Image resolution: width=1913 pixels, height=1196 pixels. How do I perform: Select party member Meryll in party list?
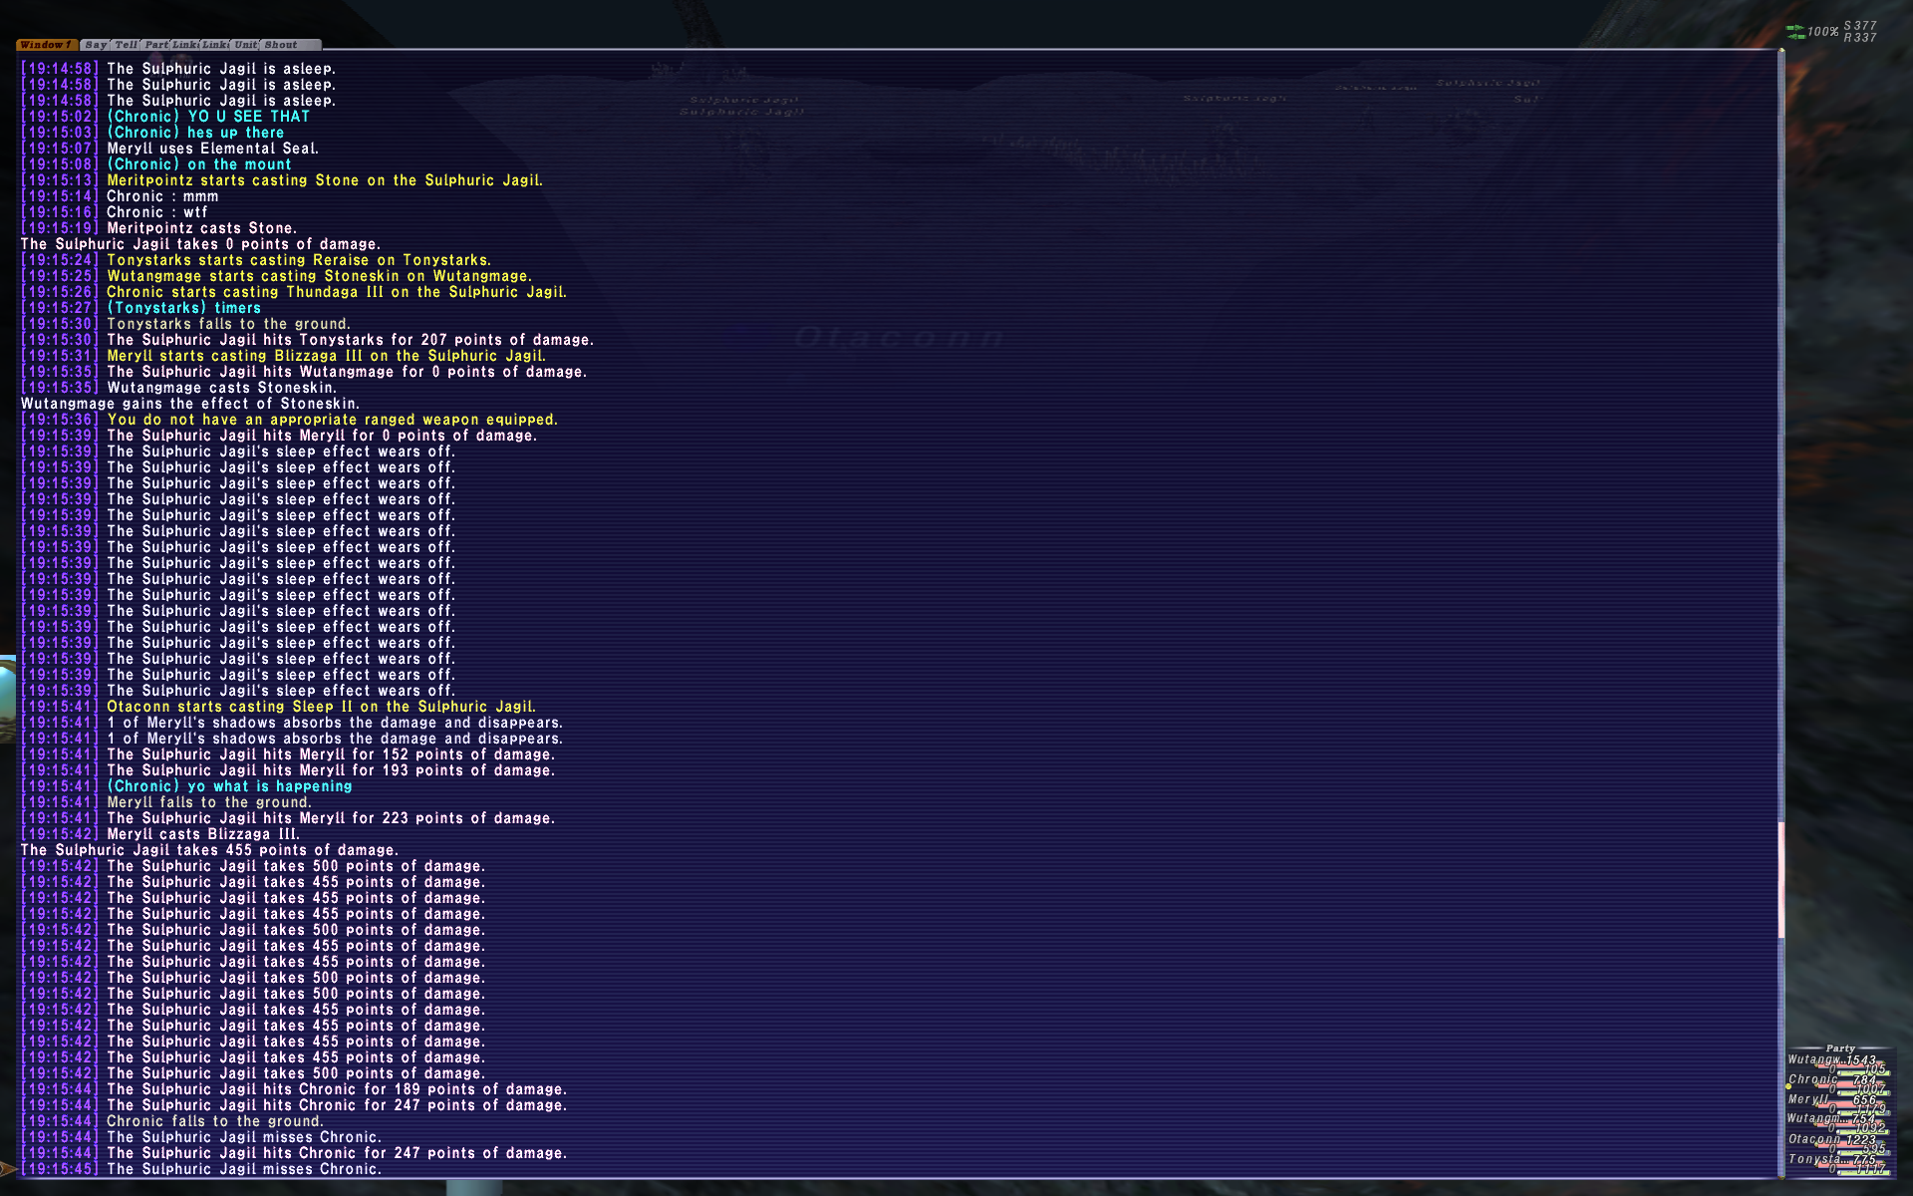tap(1808, 1099)
